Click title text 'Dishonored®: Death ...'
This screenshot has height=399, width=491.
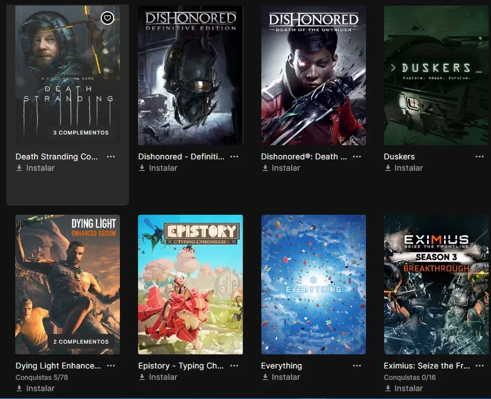click(x=304, y=157)
